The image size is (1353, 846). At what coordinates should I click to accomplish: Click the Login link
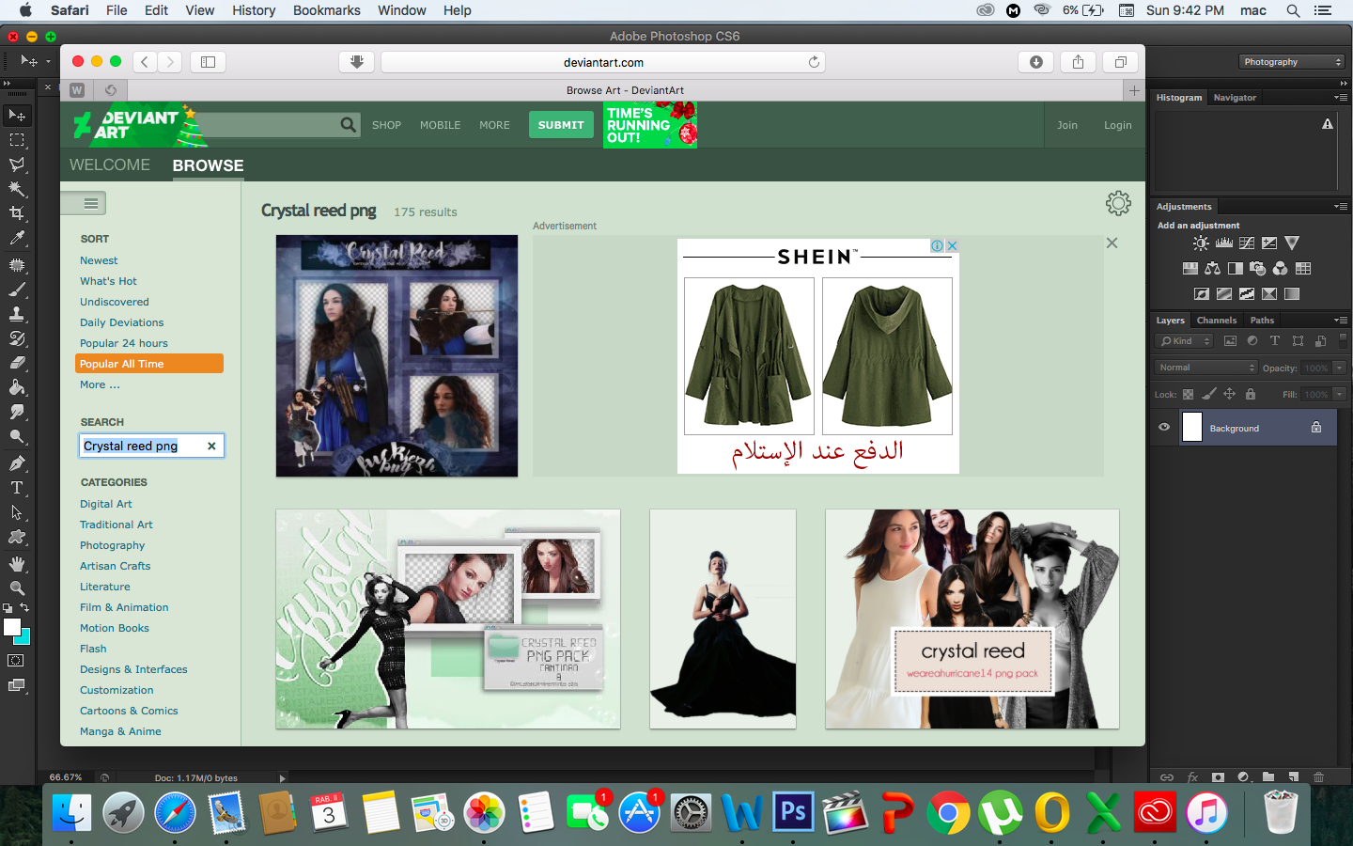coord(1118,125)
